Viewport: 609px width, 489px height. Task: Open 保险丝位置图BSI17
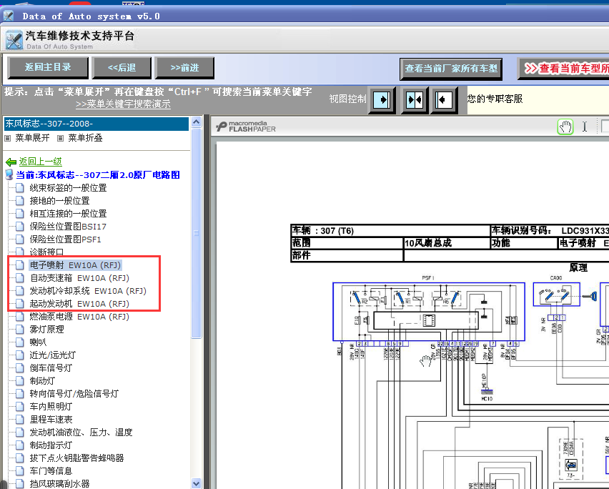coord(68,227)
